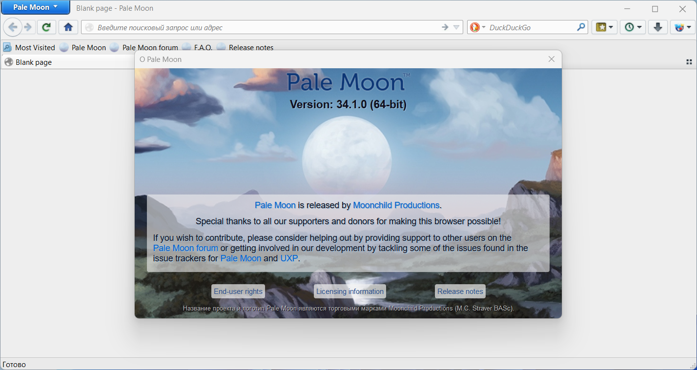Open the Bookmarks star toolbar menu
This screenshot has width=697, height=370.
[605, 27]
